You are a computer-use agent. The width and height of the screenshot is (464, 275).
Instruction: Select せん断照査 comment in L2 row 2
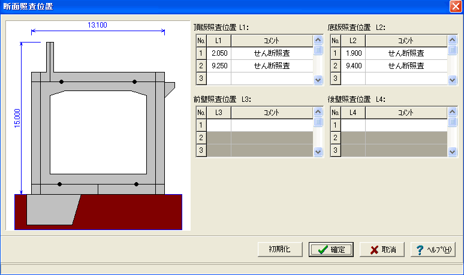[x=406, y=66]
